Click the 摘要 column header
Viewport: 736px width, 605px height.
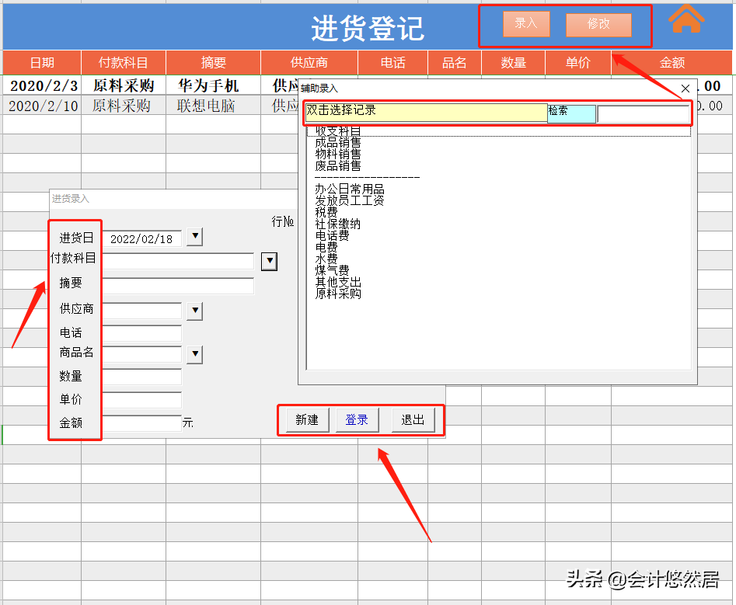click(x=214, y=62)
